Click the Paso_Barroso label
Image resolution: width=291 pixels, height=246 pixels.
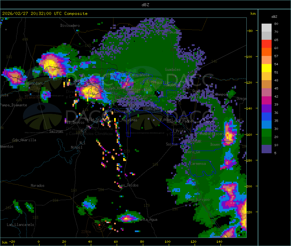(x=198, y=200)
